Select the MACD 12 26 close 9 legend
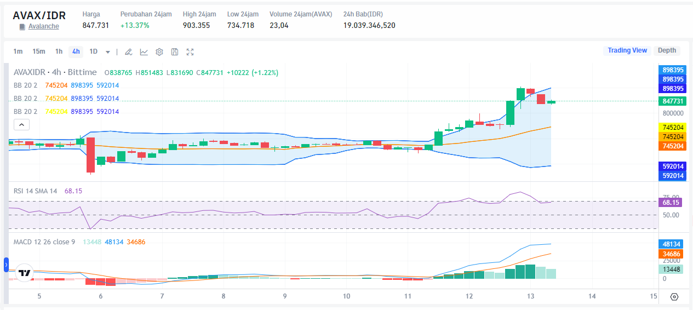 pos(44,242)
